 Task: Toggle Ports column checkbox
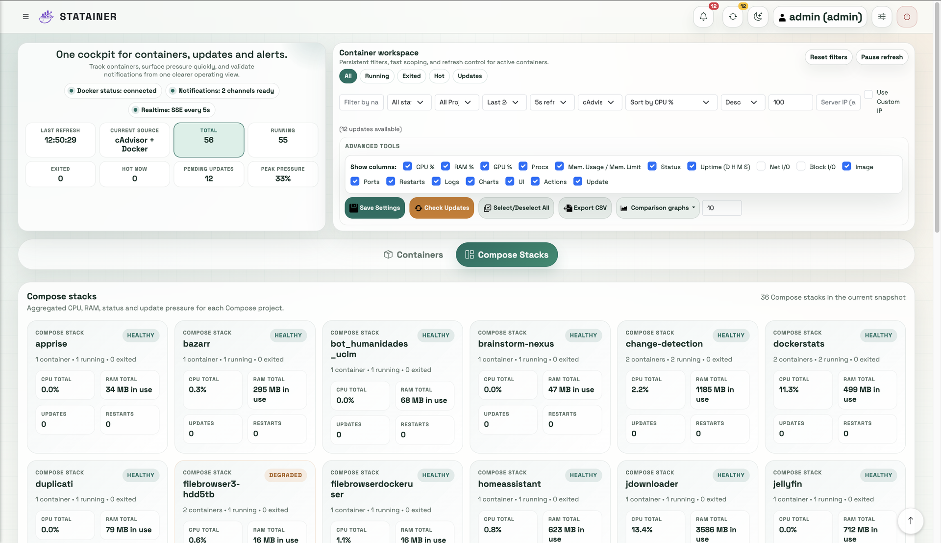(x=355, y=181)
